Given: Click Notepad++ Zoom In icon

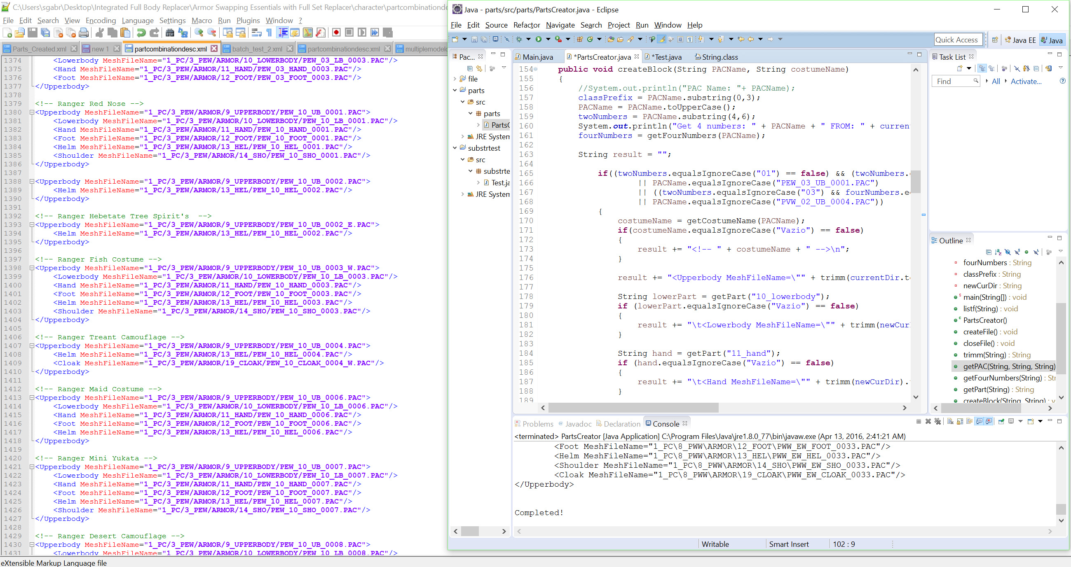Looking at the screenshot, I should coord(199,33).
